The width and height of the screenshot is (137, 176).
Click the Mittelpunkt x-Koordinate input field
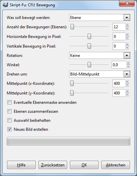click(119, 84)
